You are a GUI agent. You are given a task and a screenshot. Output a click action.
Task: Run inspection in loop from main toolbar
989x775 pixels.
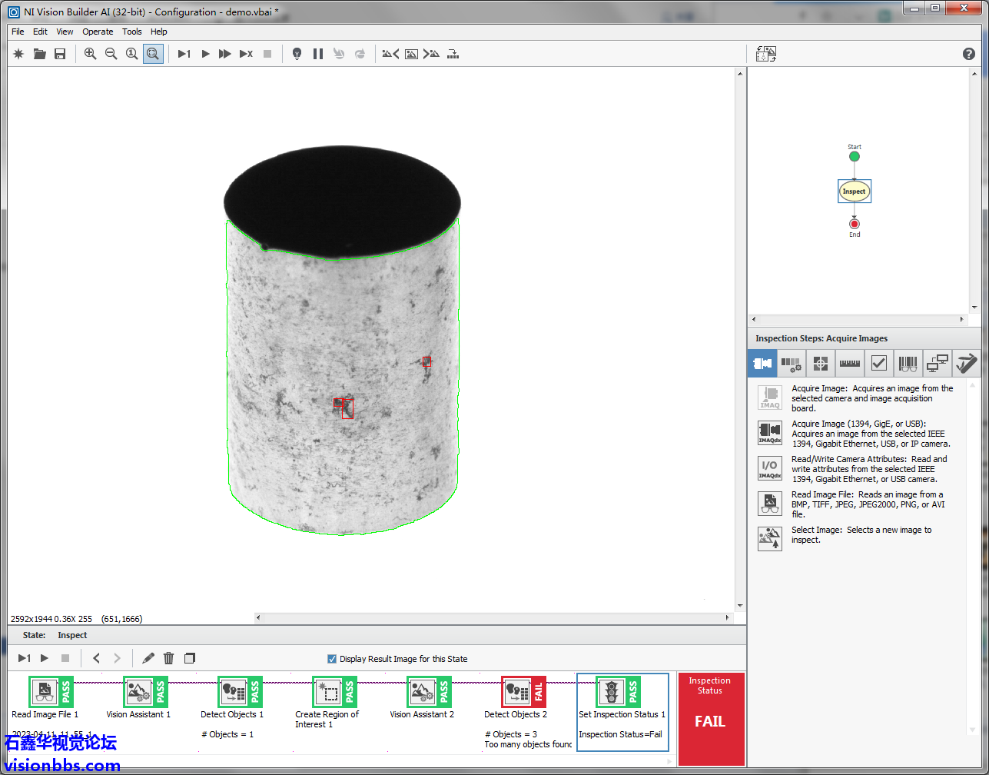[x=205, y=54]
